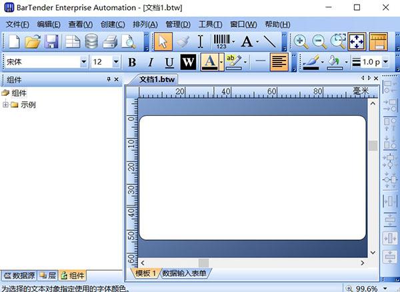
Task: Select the line drawing tool
Action: (x=269, y=41)
